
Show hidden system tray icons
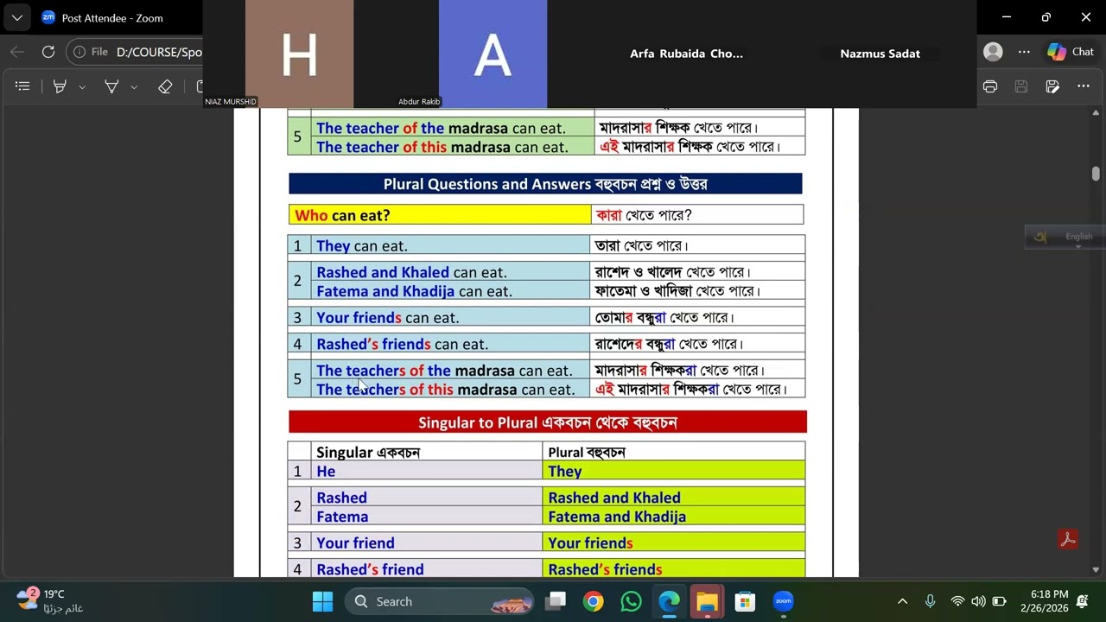tap(902, 601)
